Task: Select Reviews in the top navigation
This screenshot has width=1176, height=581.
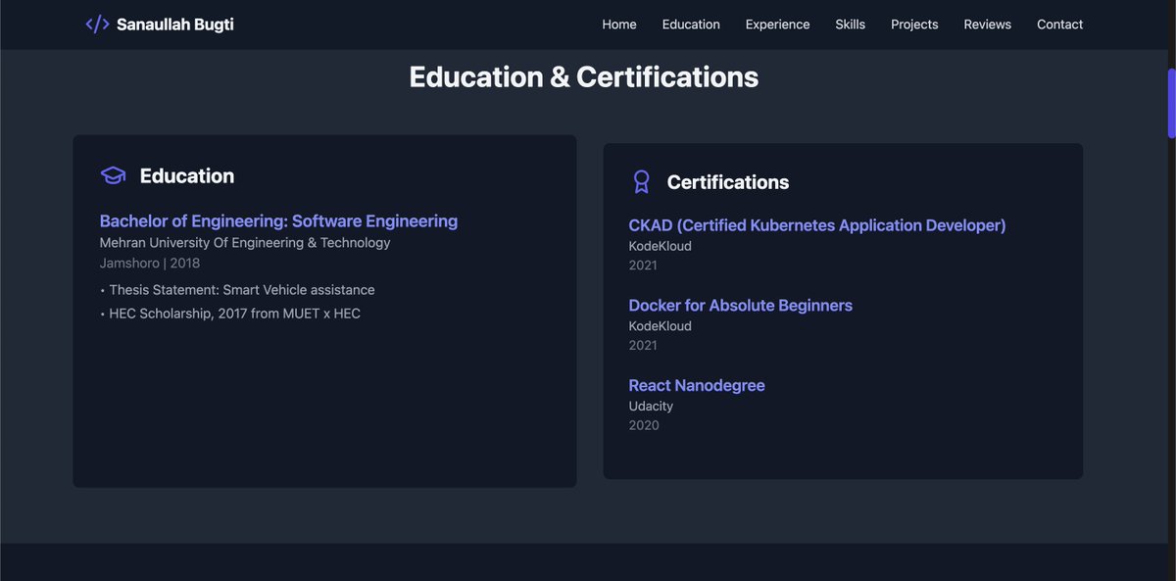Action: point(987,24)
